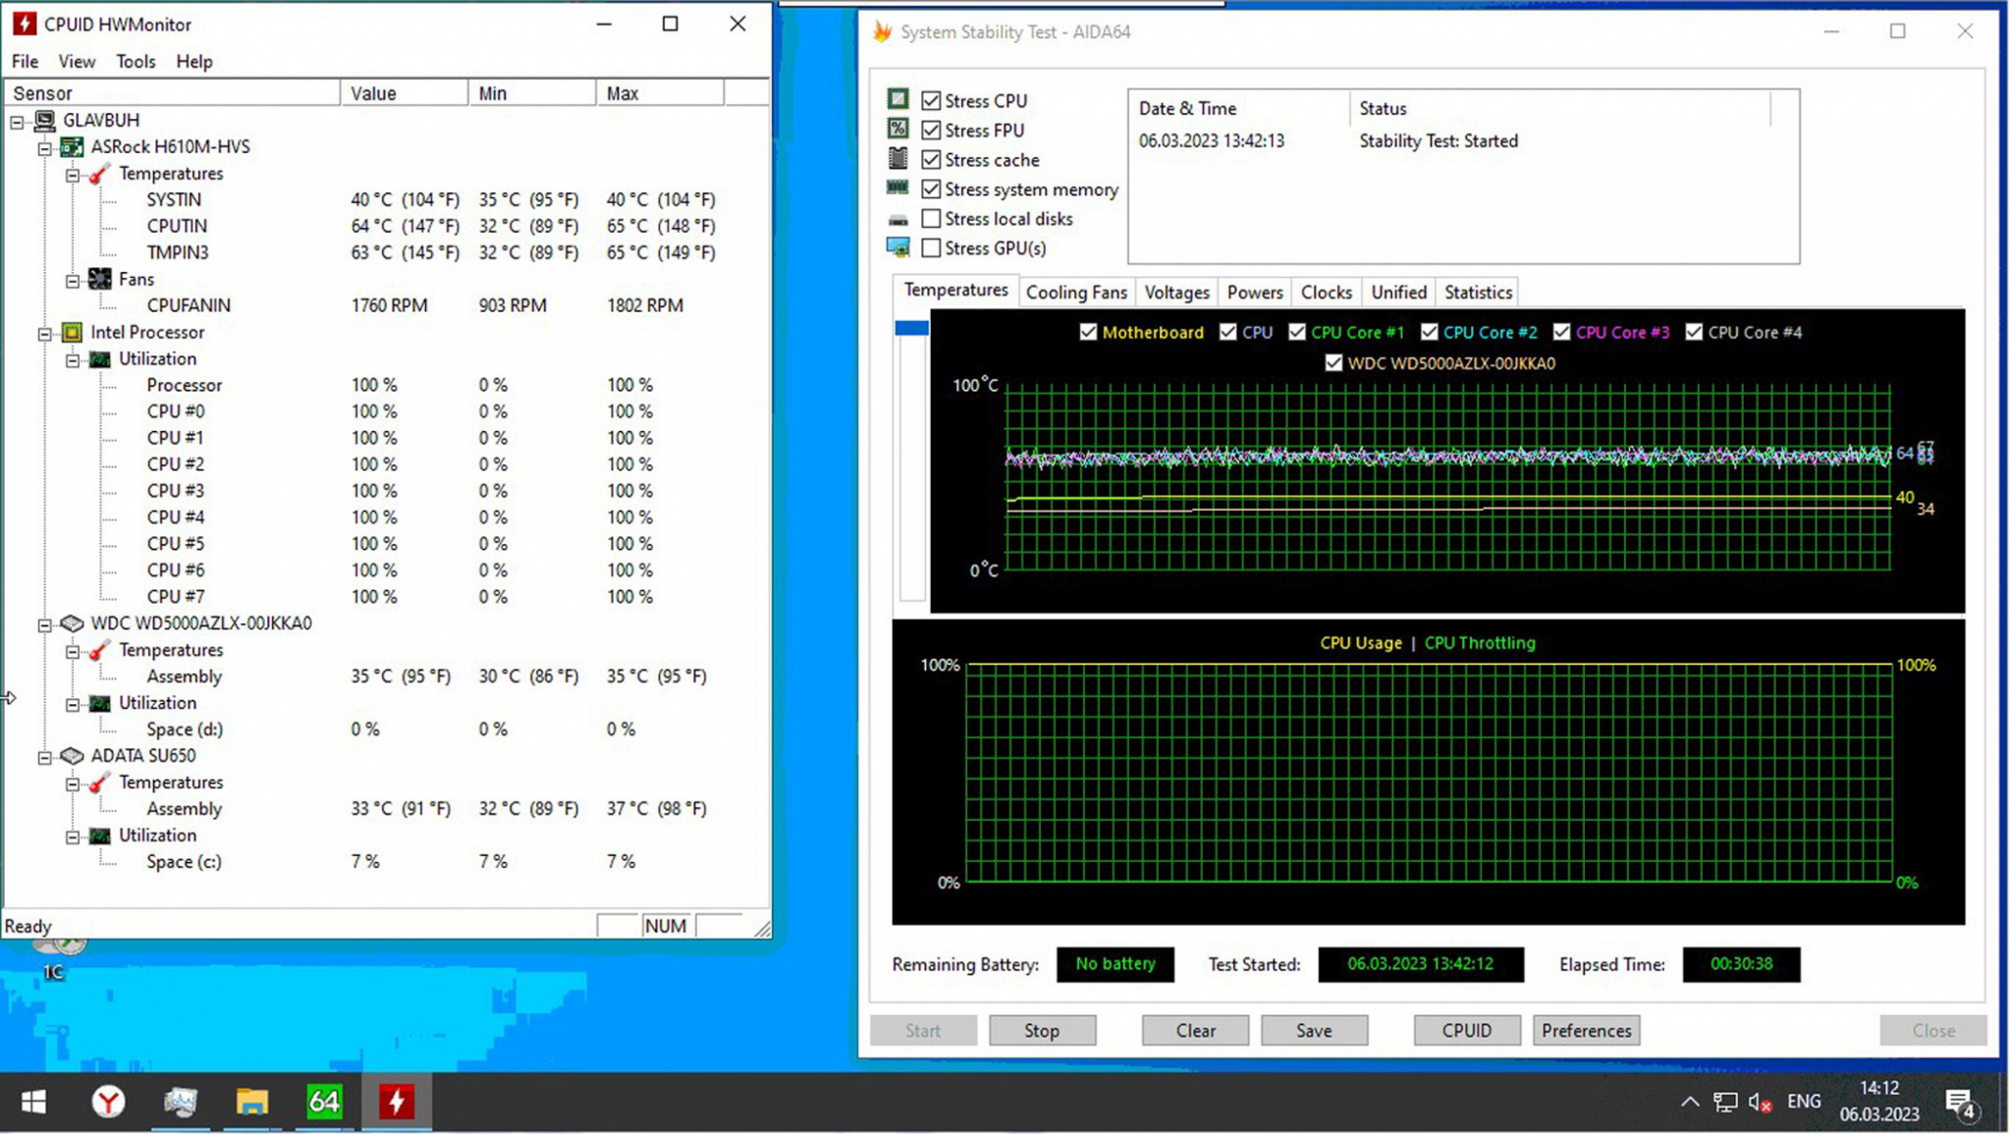This screenshot has width=2011, height=1134.
Task: Click the ASRock H610M-HVS motherboard icon
Action: point(72,146)
